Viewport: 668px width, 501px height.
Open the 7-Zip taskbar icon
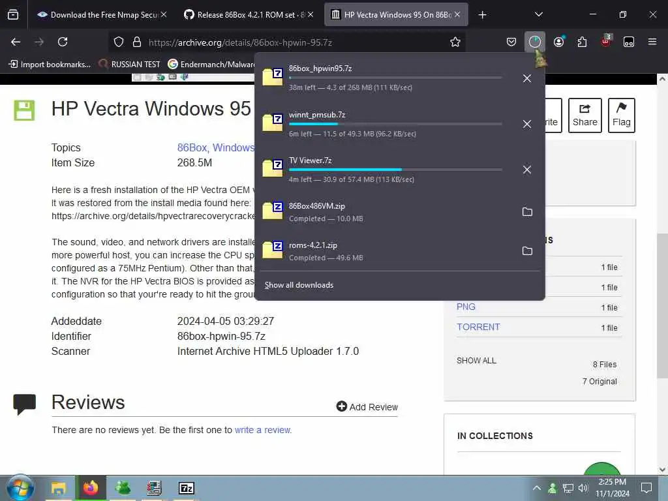pyautogui.click(x=186, y=488)
